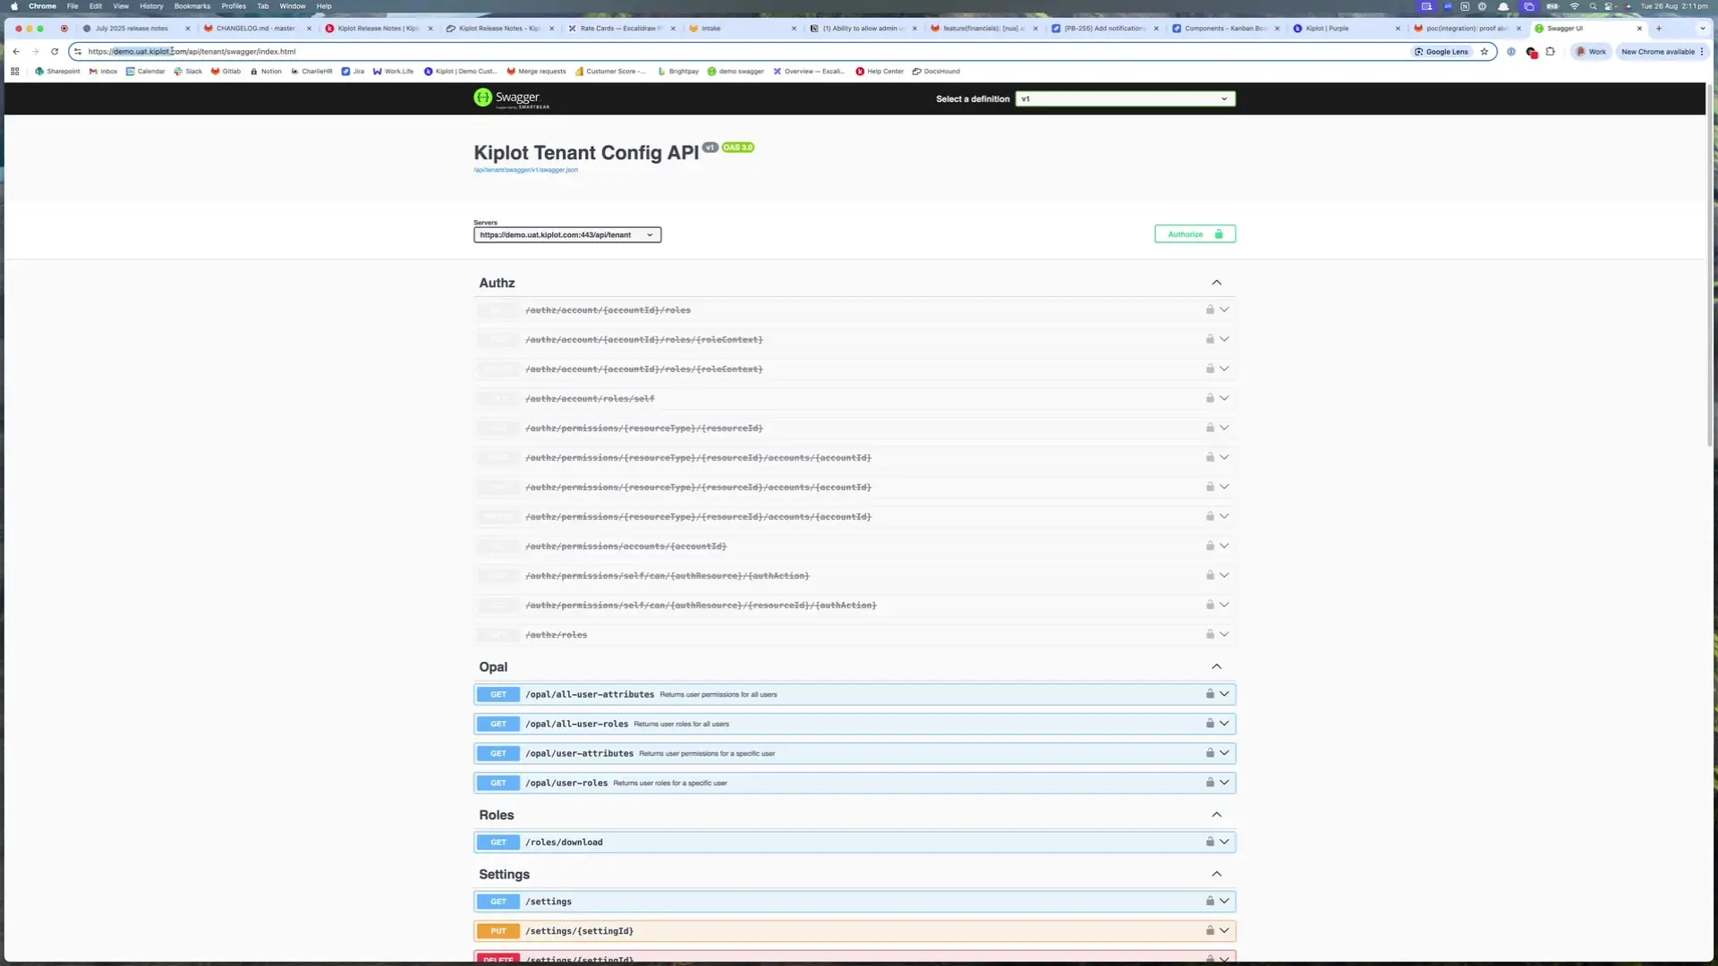Screen dimensions: 1718x966
Task: Reload the page with the refresh icon
Action: (55, 52)
